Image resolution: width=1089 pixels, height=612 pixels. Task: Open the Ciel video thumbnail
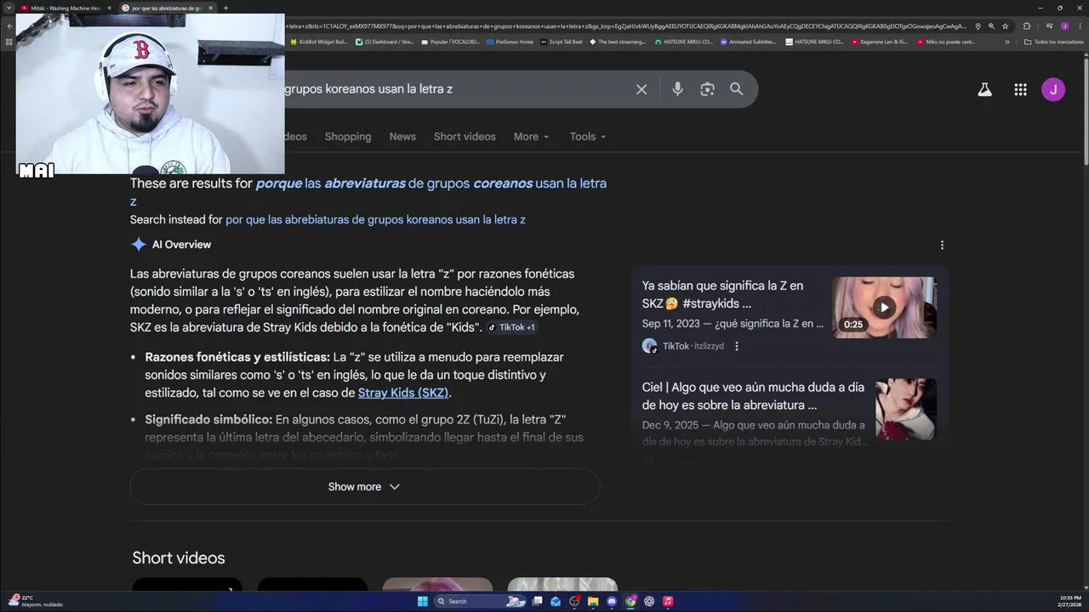click(906, 409)
